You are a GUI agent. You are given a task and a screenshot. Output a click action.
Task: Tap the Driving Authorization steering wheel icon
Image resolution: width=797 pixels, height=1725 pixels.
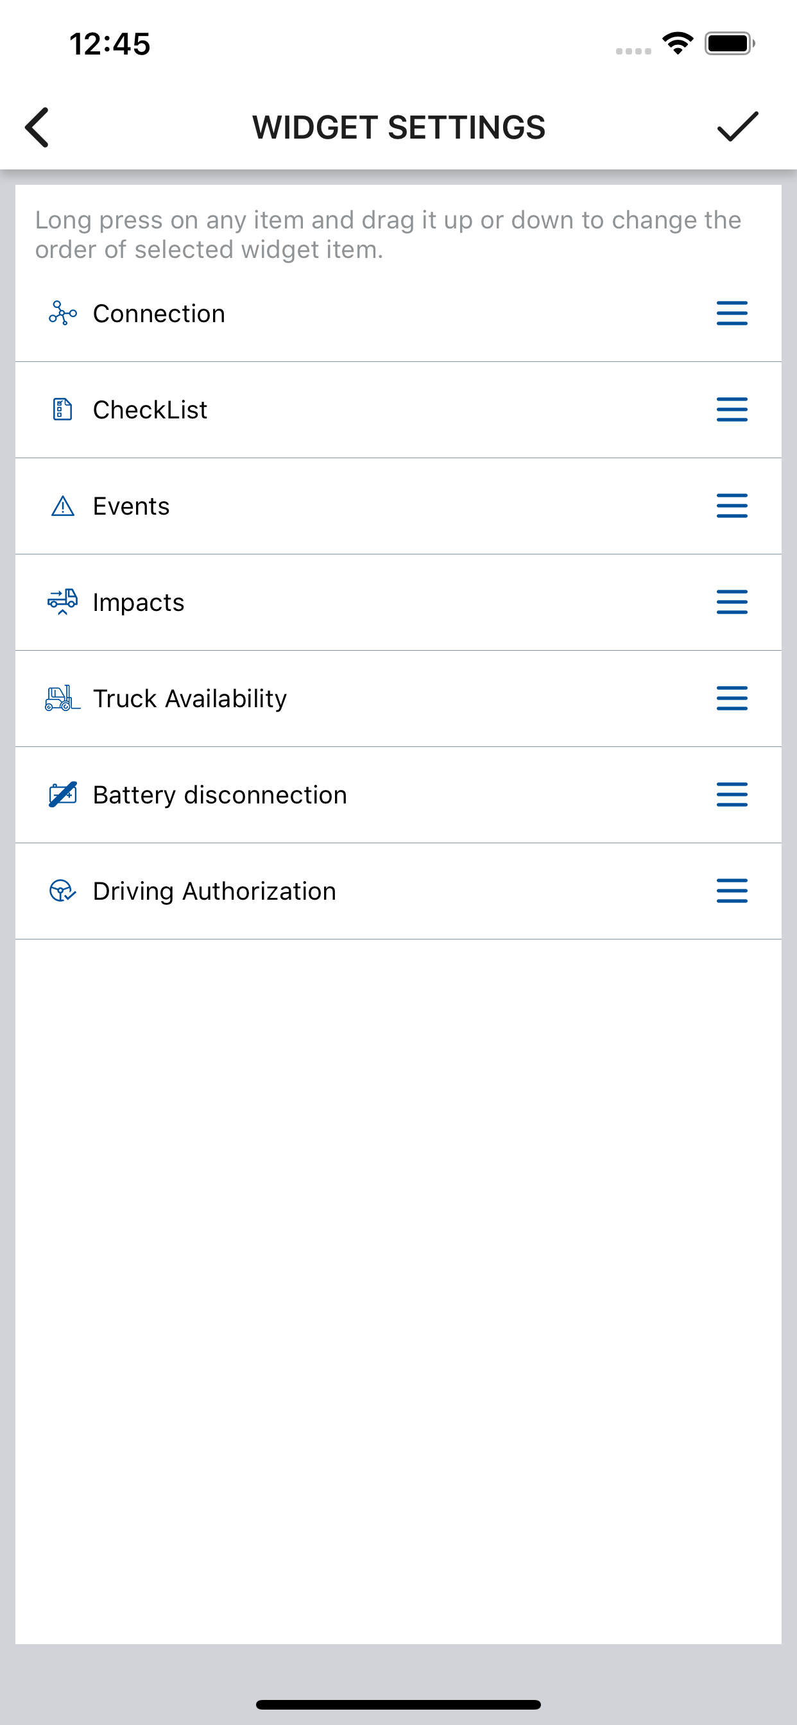[x=63, y=891]
